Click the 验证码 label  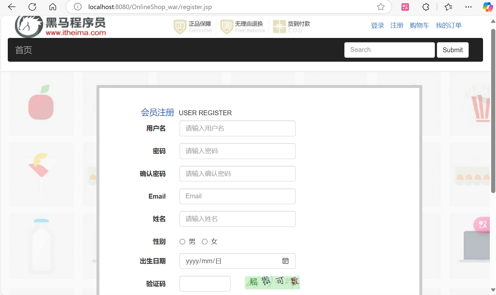click(x=156, y=284)
